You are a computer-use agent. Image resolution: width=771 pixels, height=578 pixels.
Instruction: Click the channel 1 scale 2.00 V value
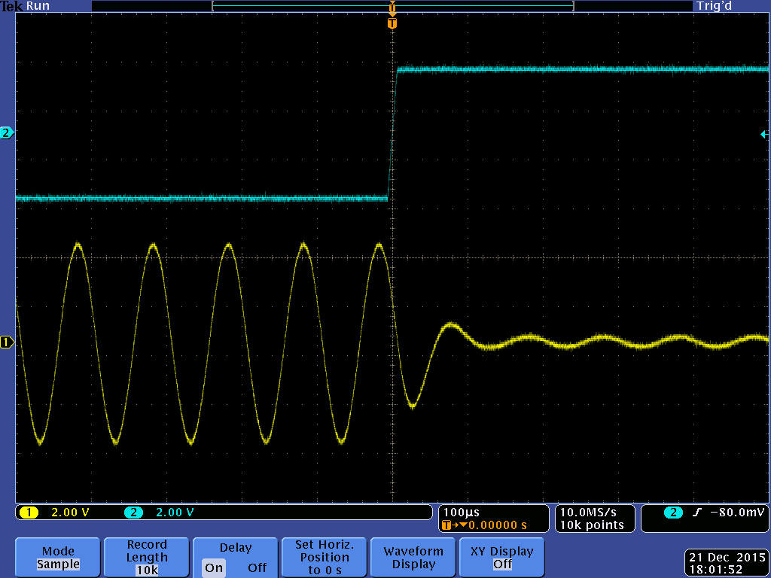70,513
